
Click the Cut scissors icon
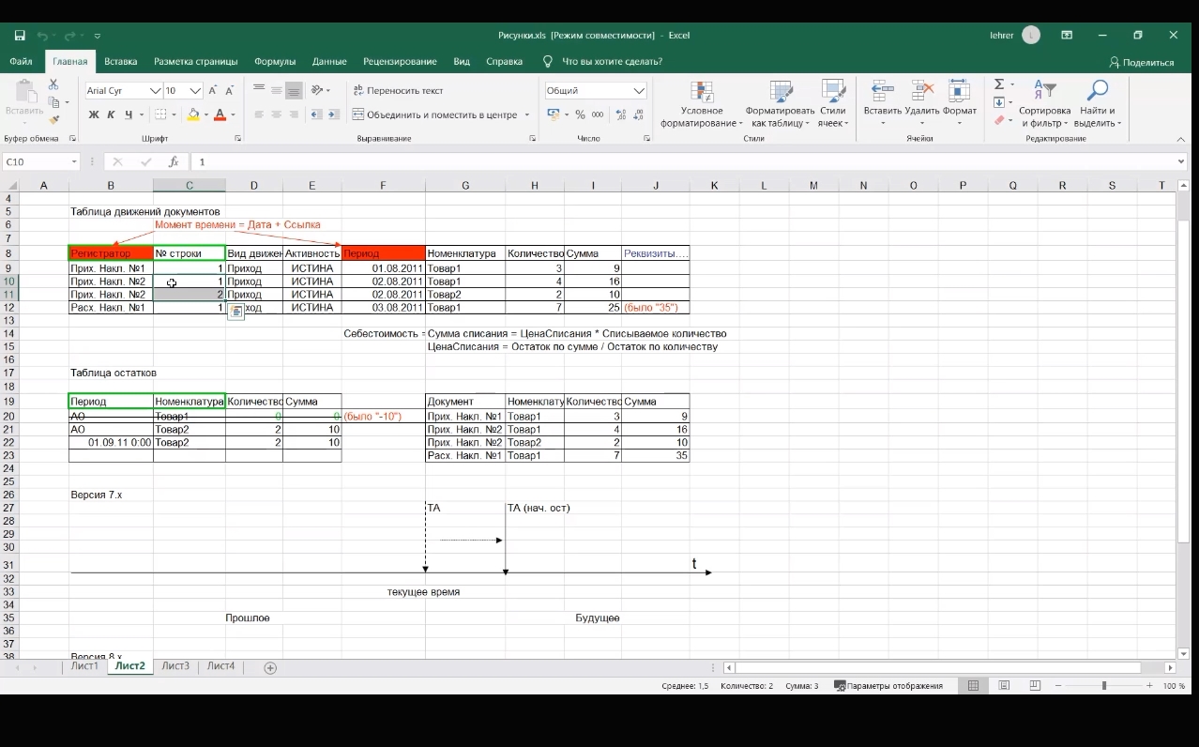(53, 84)
